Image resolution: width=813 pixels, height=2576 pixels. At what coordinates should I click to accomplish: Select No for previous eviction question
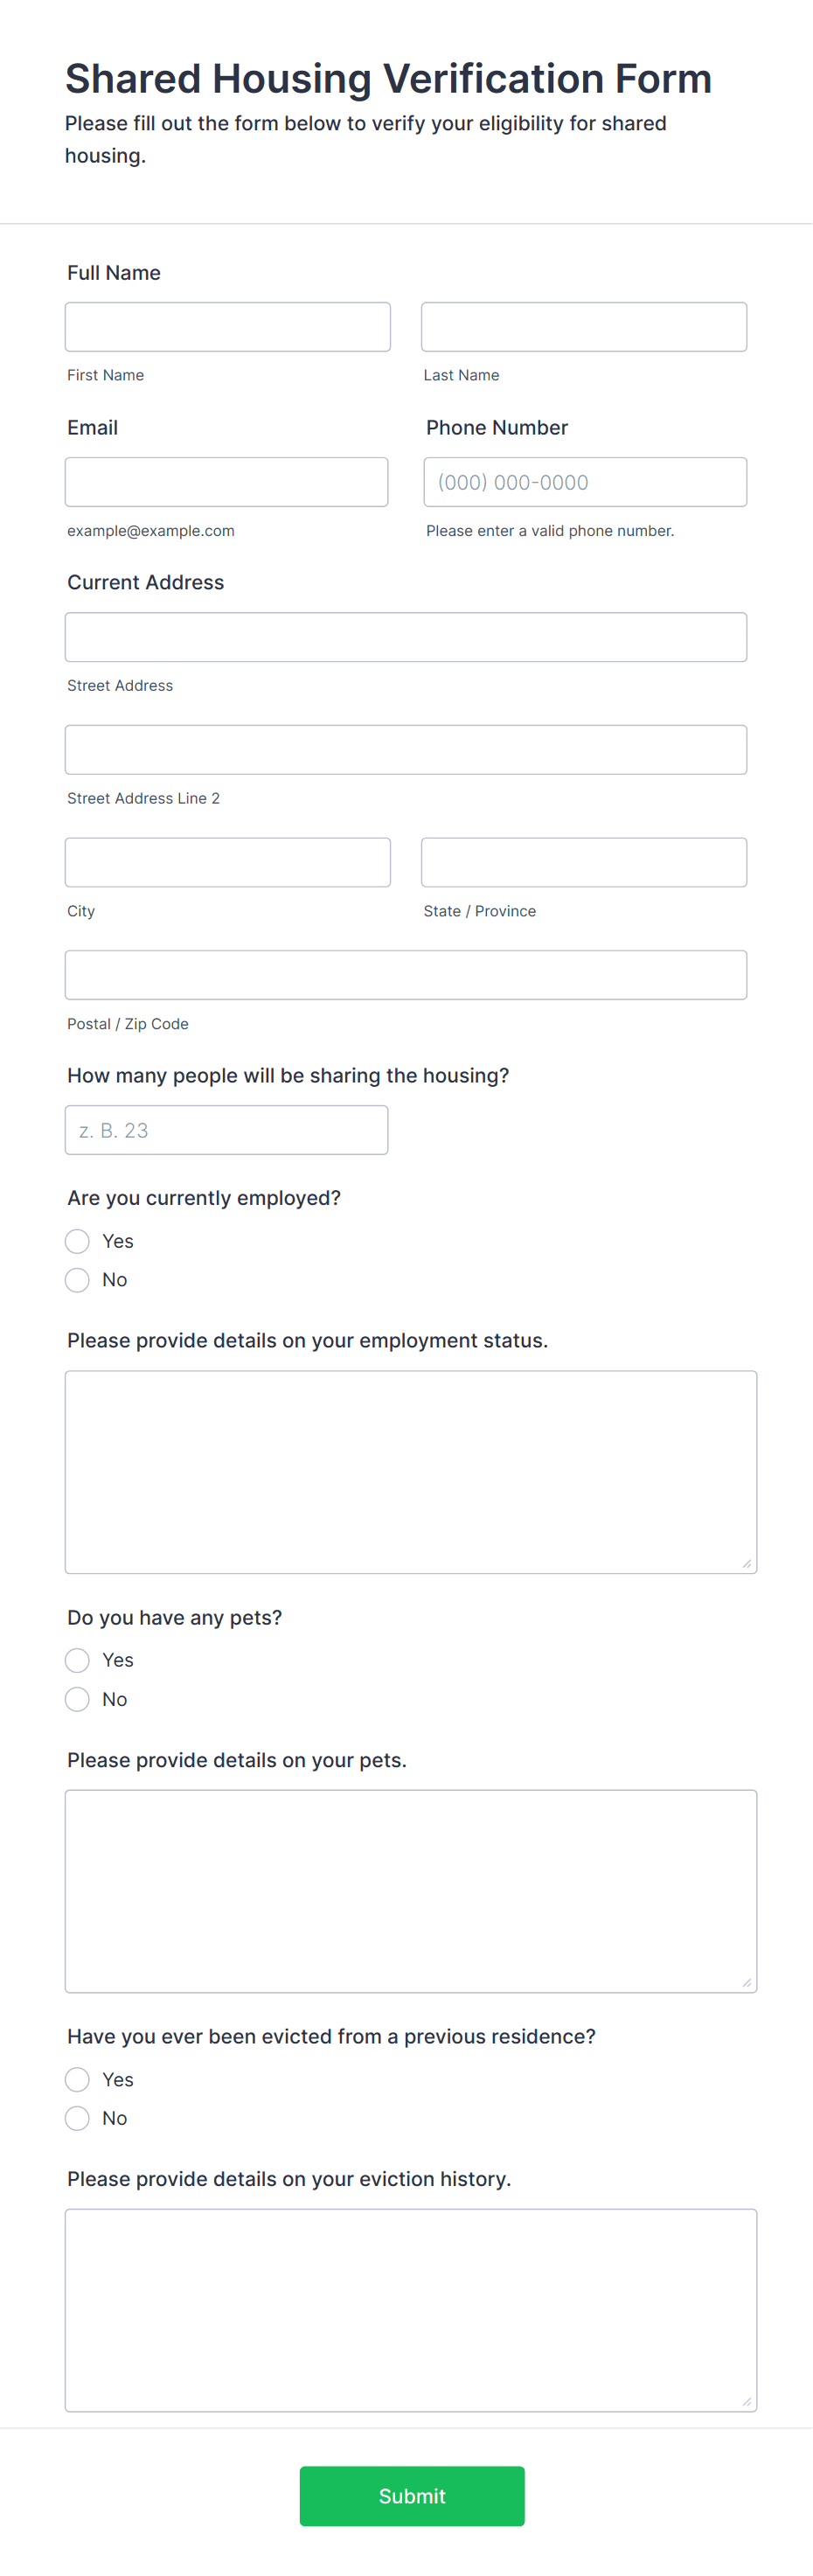point(77,2118)
